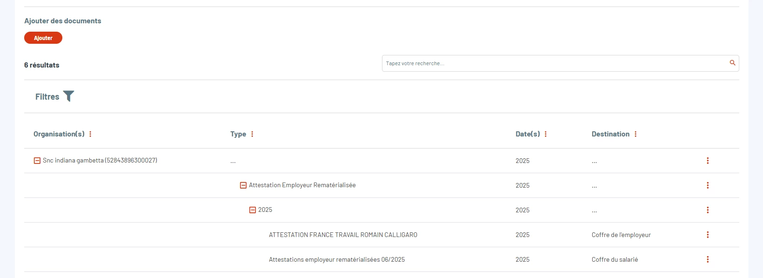Open Type column options menu
The width and height of the screenshot is (763, 278).
(252, 134)
